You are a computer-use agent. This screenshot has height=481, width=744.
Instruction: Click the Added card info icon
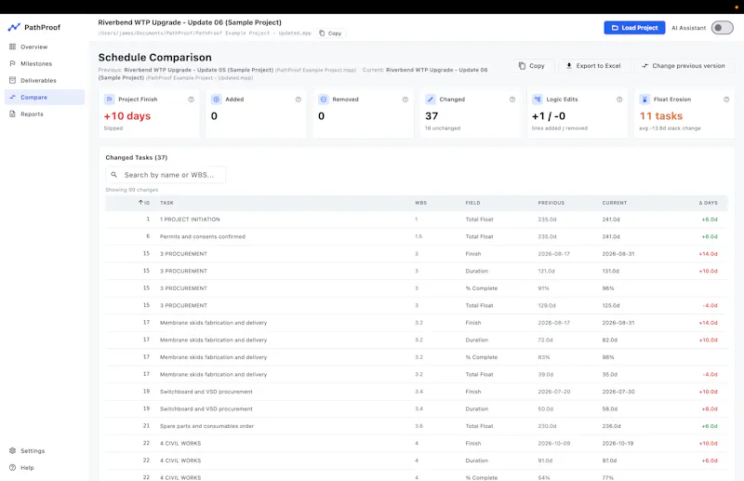point(299,100)
